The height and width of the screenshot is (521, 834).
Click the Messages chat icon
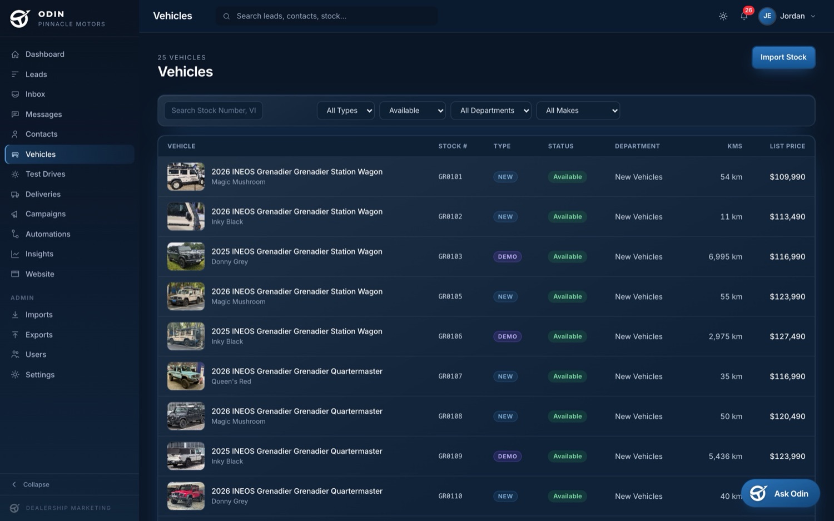(x=15, y=115)
